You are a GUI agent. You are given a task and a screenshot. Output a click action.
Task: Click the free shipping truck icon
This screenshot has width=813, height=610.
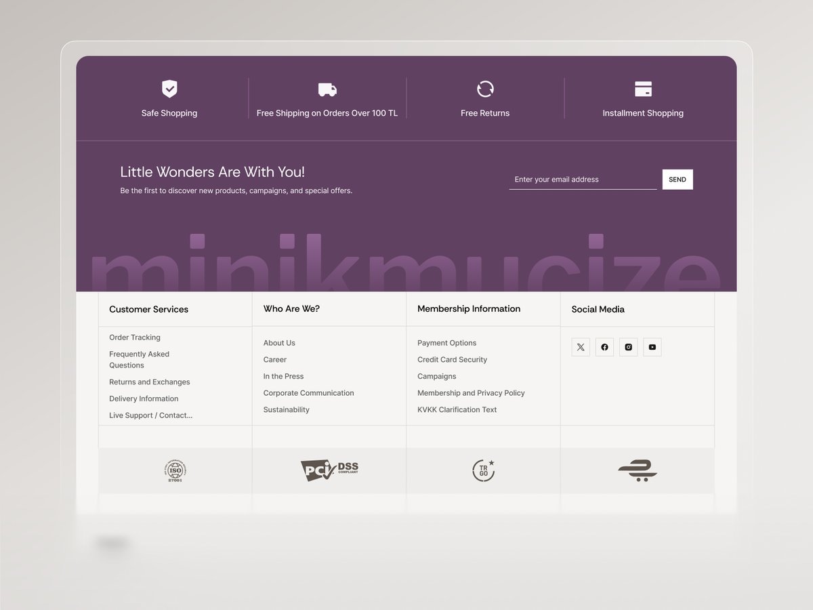[327, 89]
